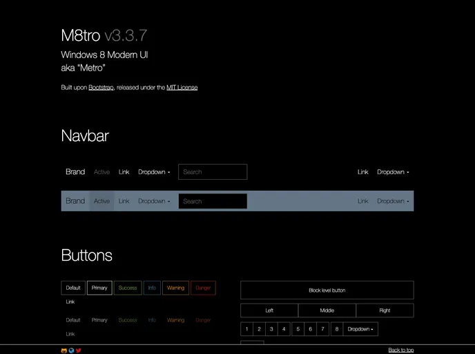Follow the Back to top link

pos(401,351)
